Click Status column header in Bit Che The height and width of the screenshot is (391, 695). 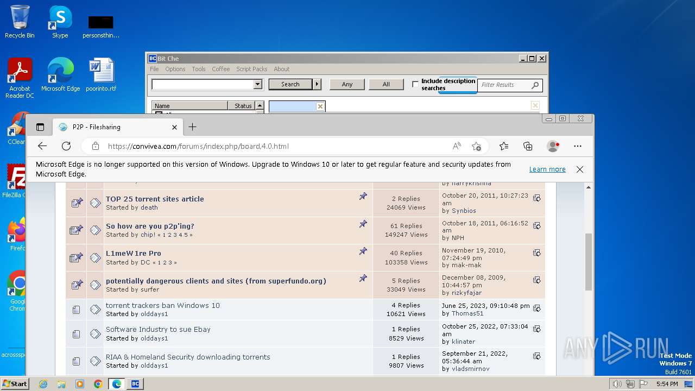[x=242, y=106]
